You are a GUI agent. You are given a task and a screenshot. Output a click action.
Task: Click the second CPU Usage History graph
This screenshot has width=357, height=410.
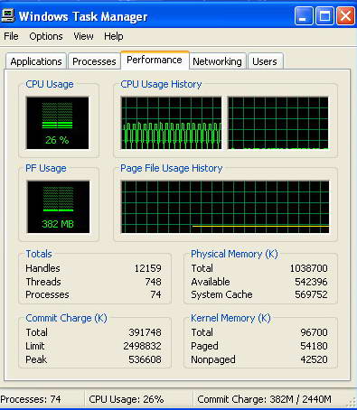278,123
